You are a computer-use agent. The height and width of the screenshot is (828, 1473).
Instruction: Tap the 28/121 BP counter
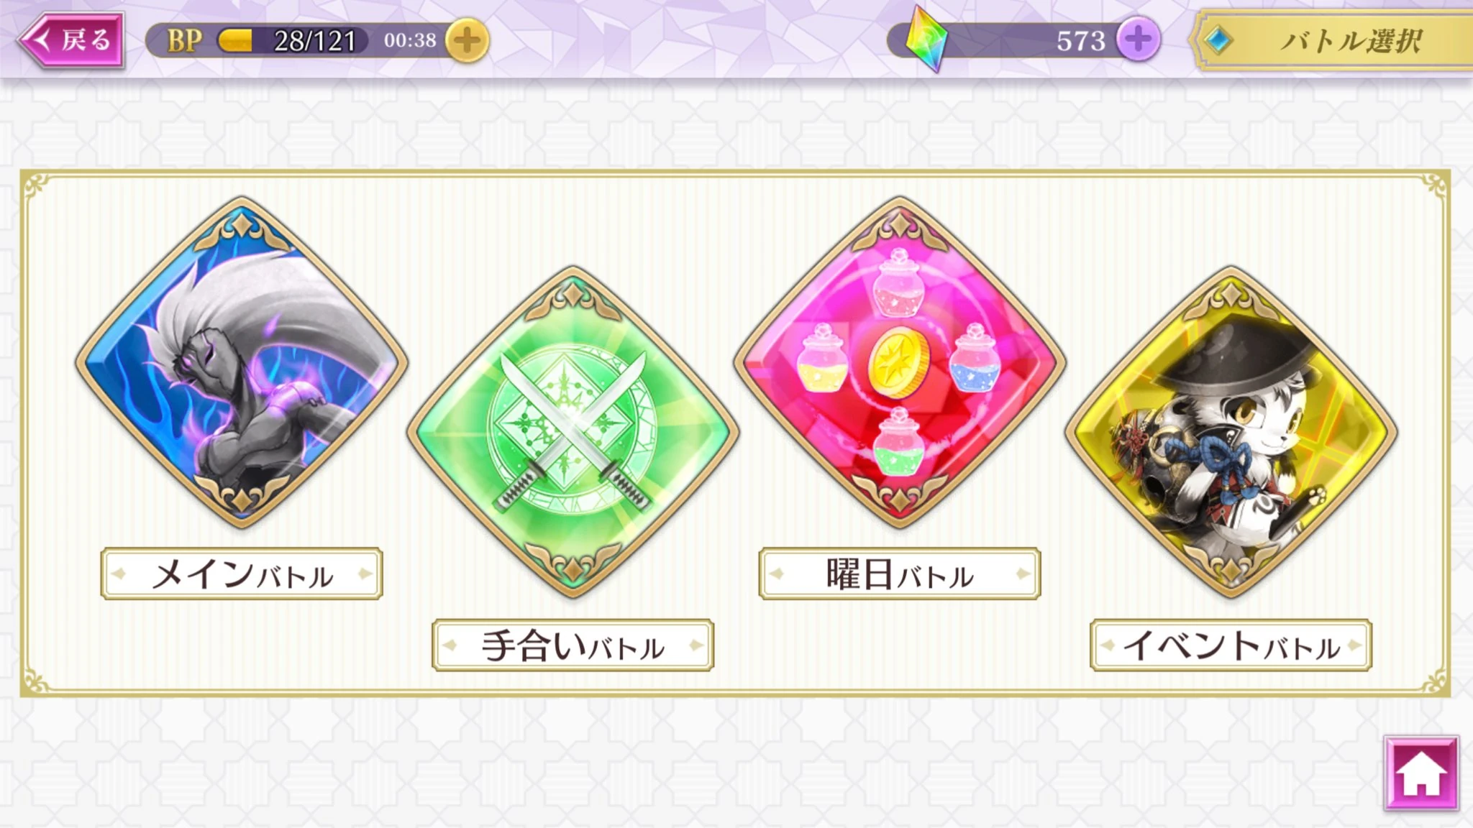[315, 41]
